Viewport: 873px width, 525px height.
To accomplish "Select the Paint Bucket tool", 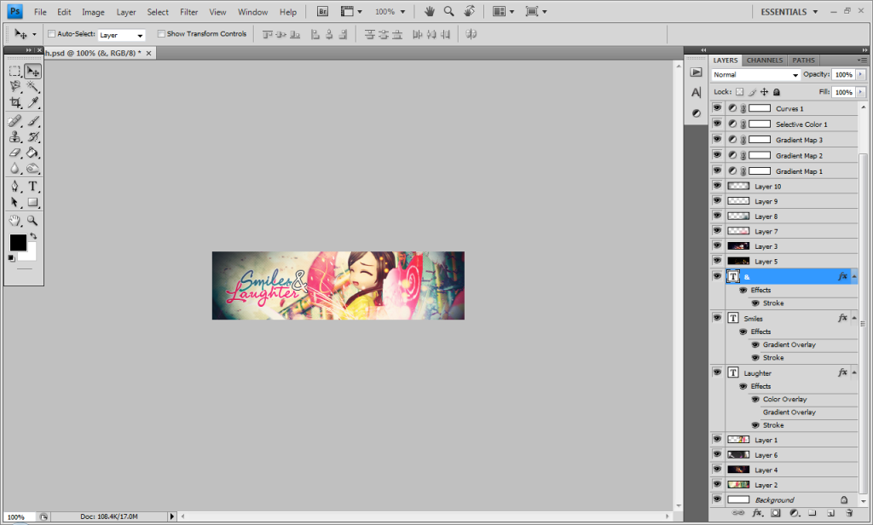I will pos(33,153).
